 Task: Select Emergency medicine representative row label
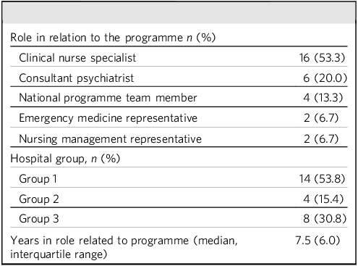pos(108,118)
